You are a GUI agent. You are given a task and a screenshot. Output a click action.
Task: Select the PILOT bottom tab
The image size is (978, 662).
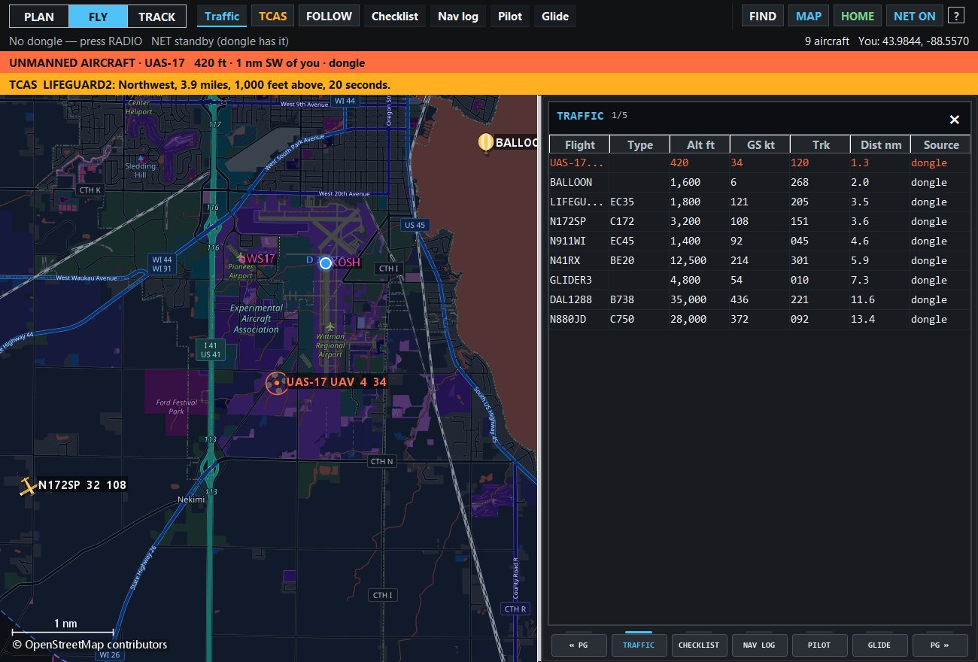[x=819, y=645]
